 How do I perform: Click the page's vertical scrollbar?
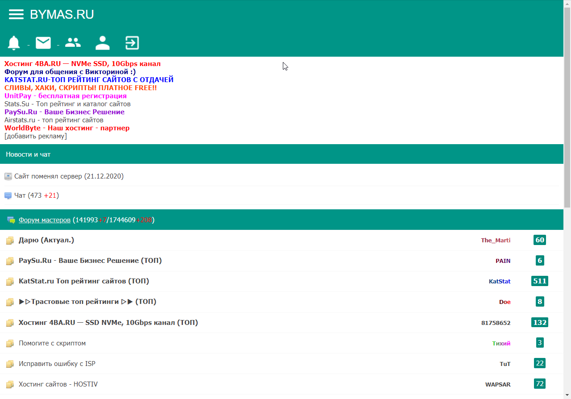pyautogui.click(x=567, y=107)
